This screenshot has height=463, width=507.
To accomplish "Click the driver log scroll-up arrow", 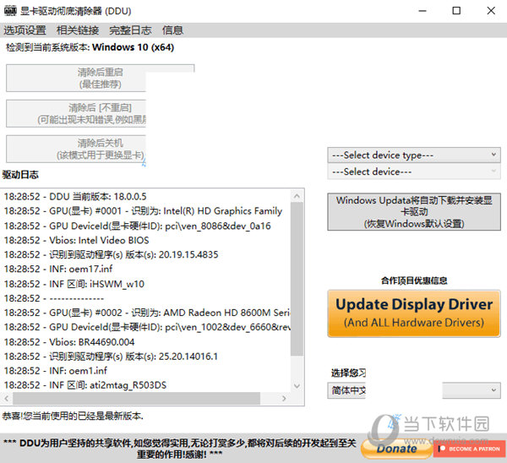I will 297,196.
